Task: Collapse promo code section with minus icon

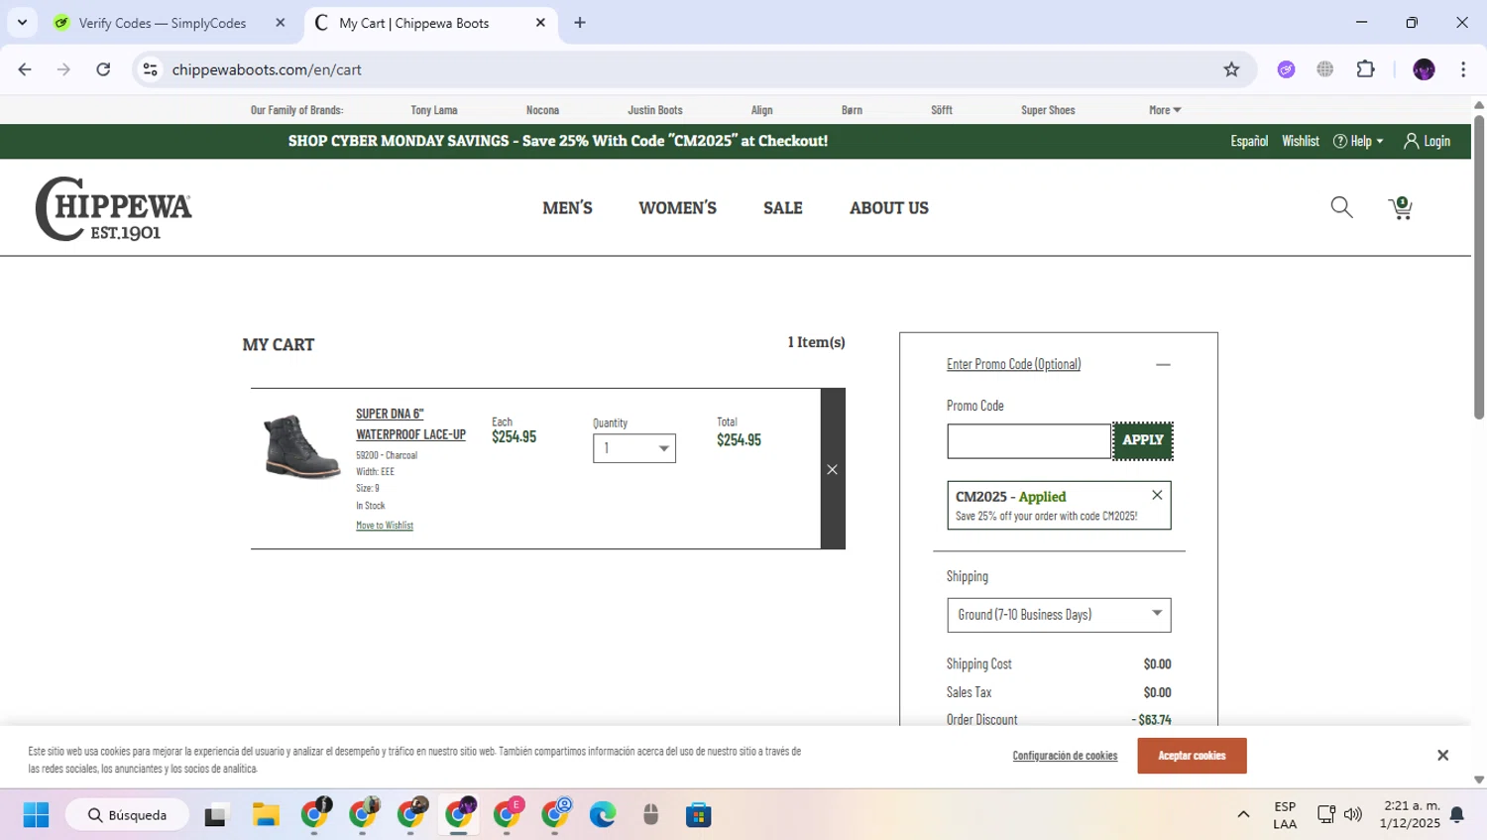Action: (x=1163, y=365)
